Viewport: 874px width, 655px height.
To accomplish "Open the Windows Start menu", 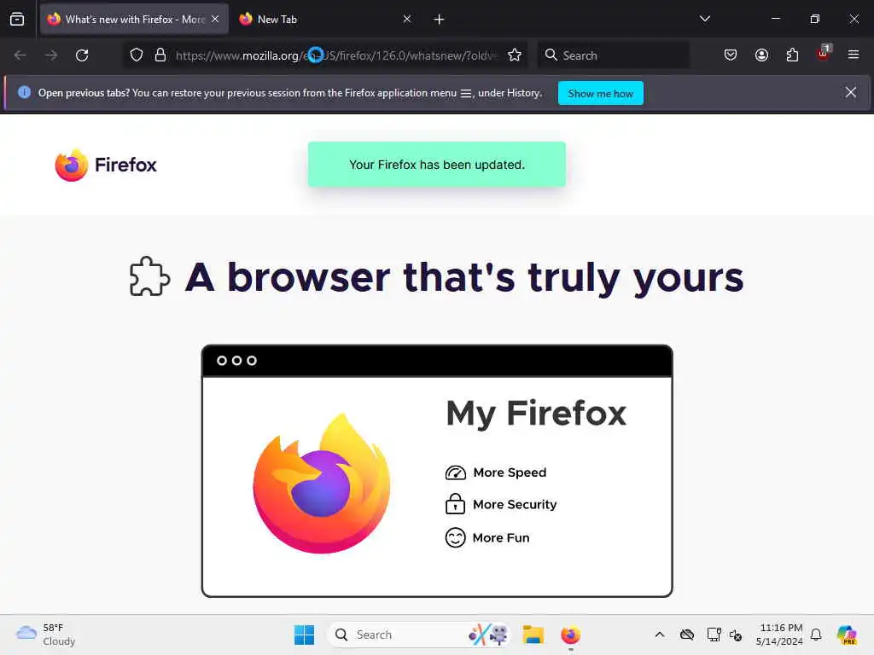I will [304, 635].
